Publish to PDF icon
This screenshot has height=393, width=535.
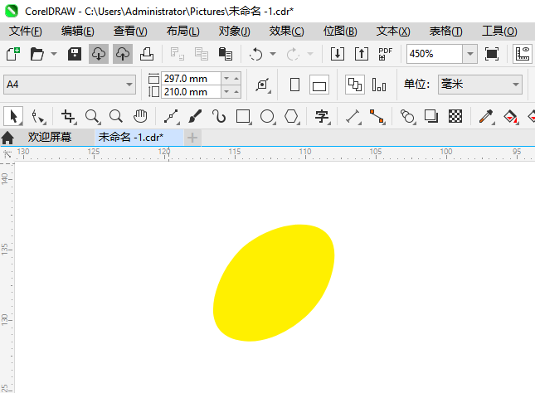coord(386,54)
